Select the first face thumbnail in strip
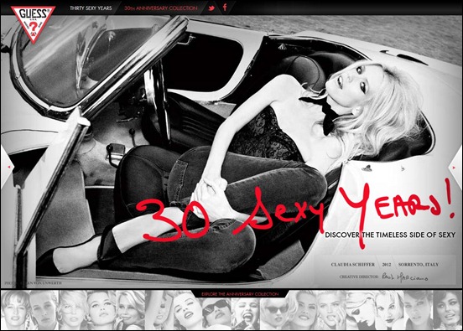This screenshot has width=463, height=331. [x=15, y=310]
